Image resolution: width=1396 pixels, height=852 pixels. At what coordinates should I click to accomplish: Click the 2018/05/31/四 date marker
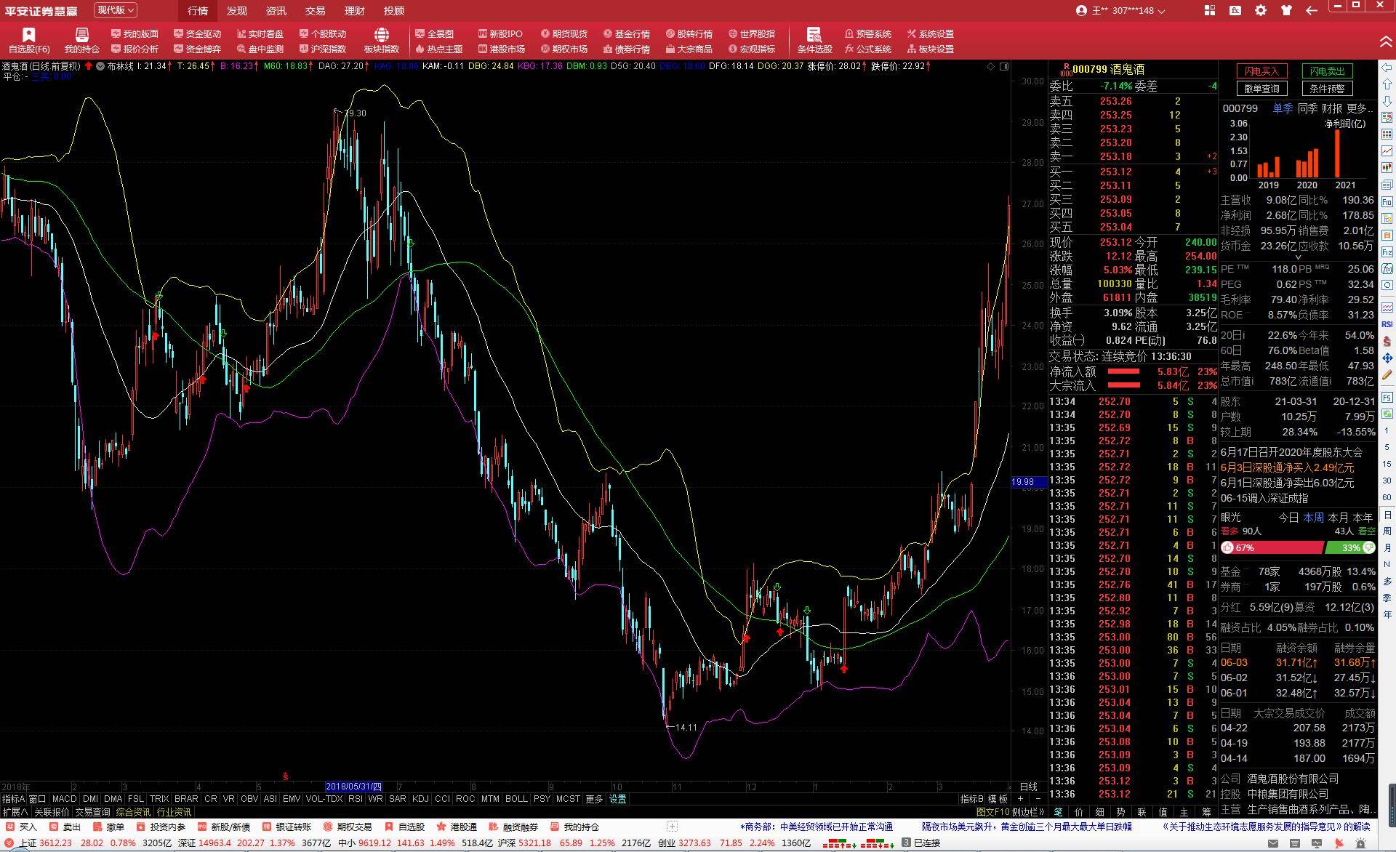pos(353,787)
